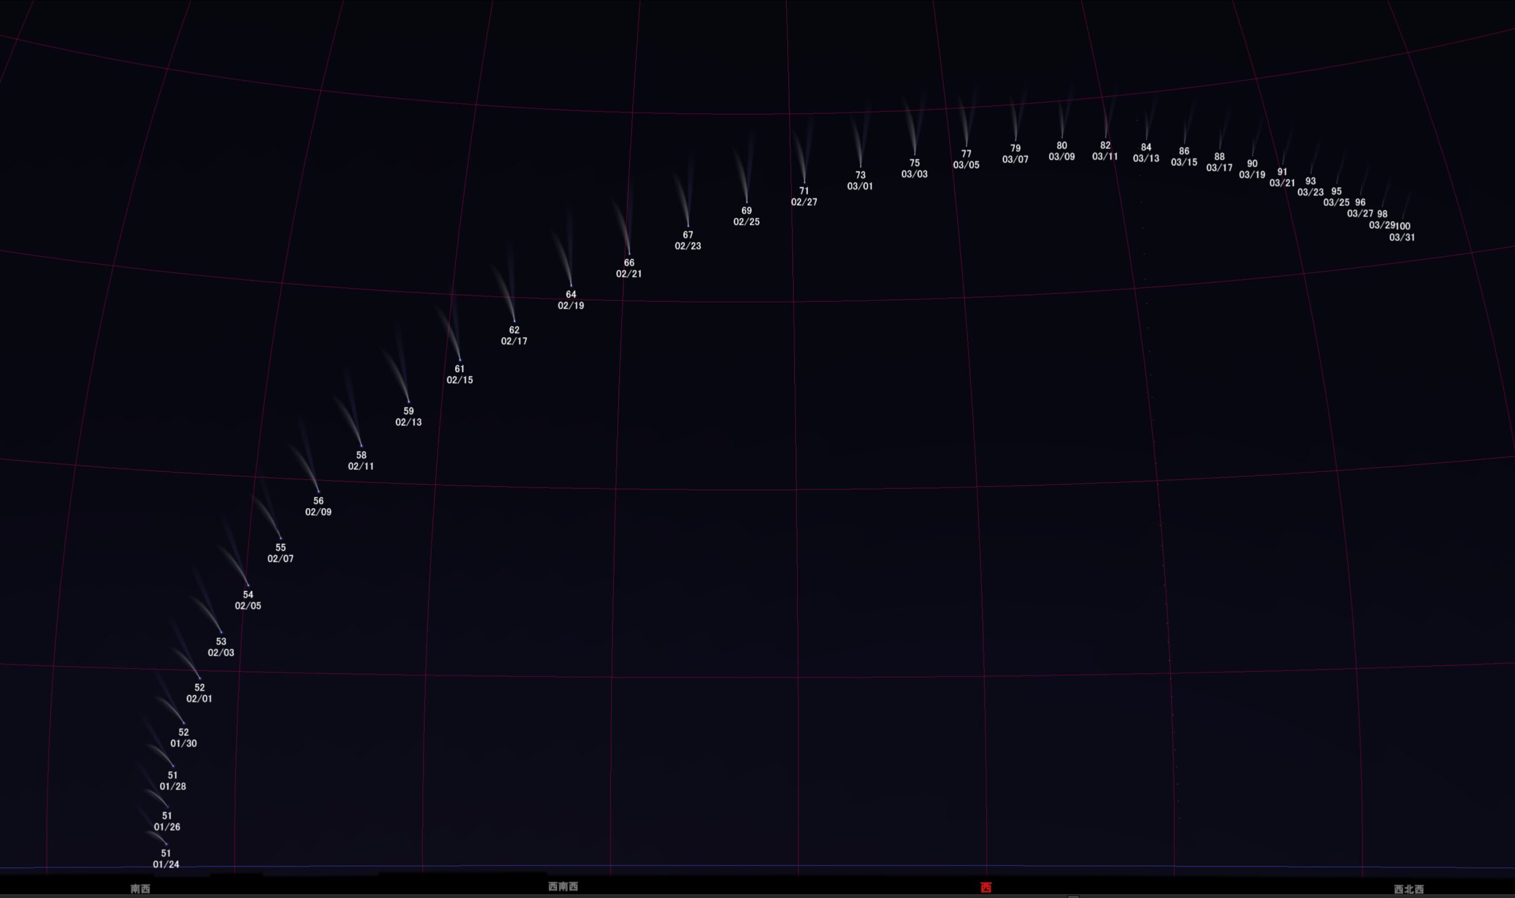Click the comet labeled 02/09
The height and width of the screenshot is (898, 1515).
coord(318,492)
